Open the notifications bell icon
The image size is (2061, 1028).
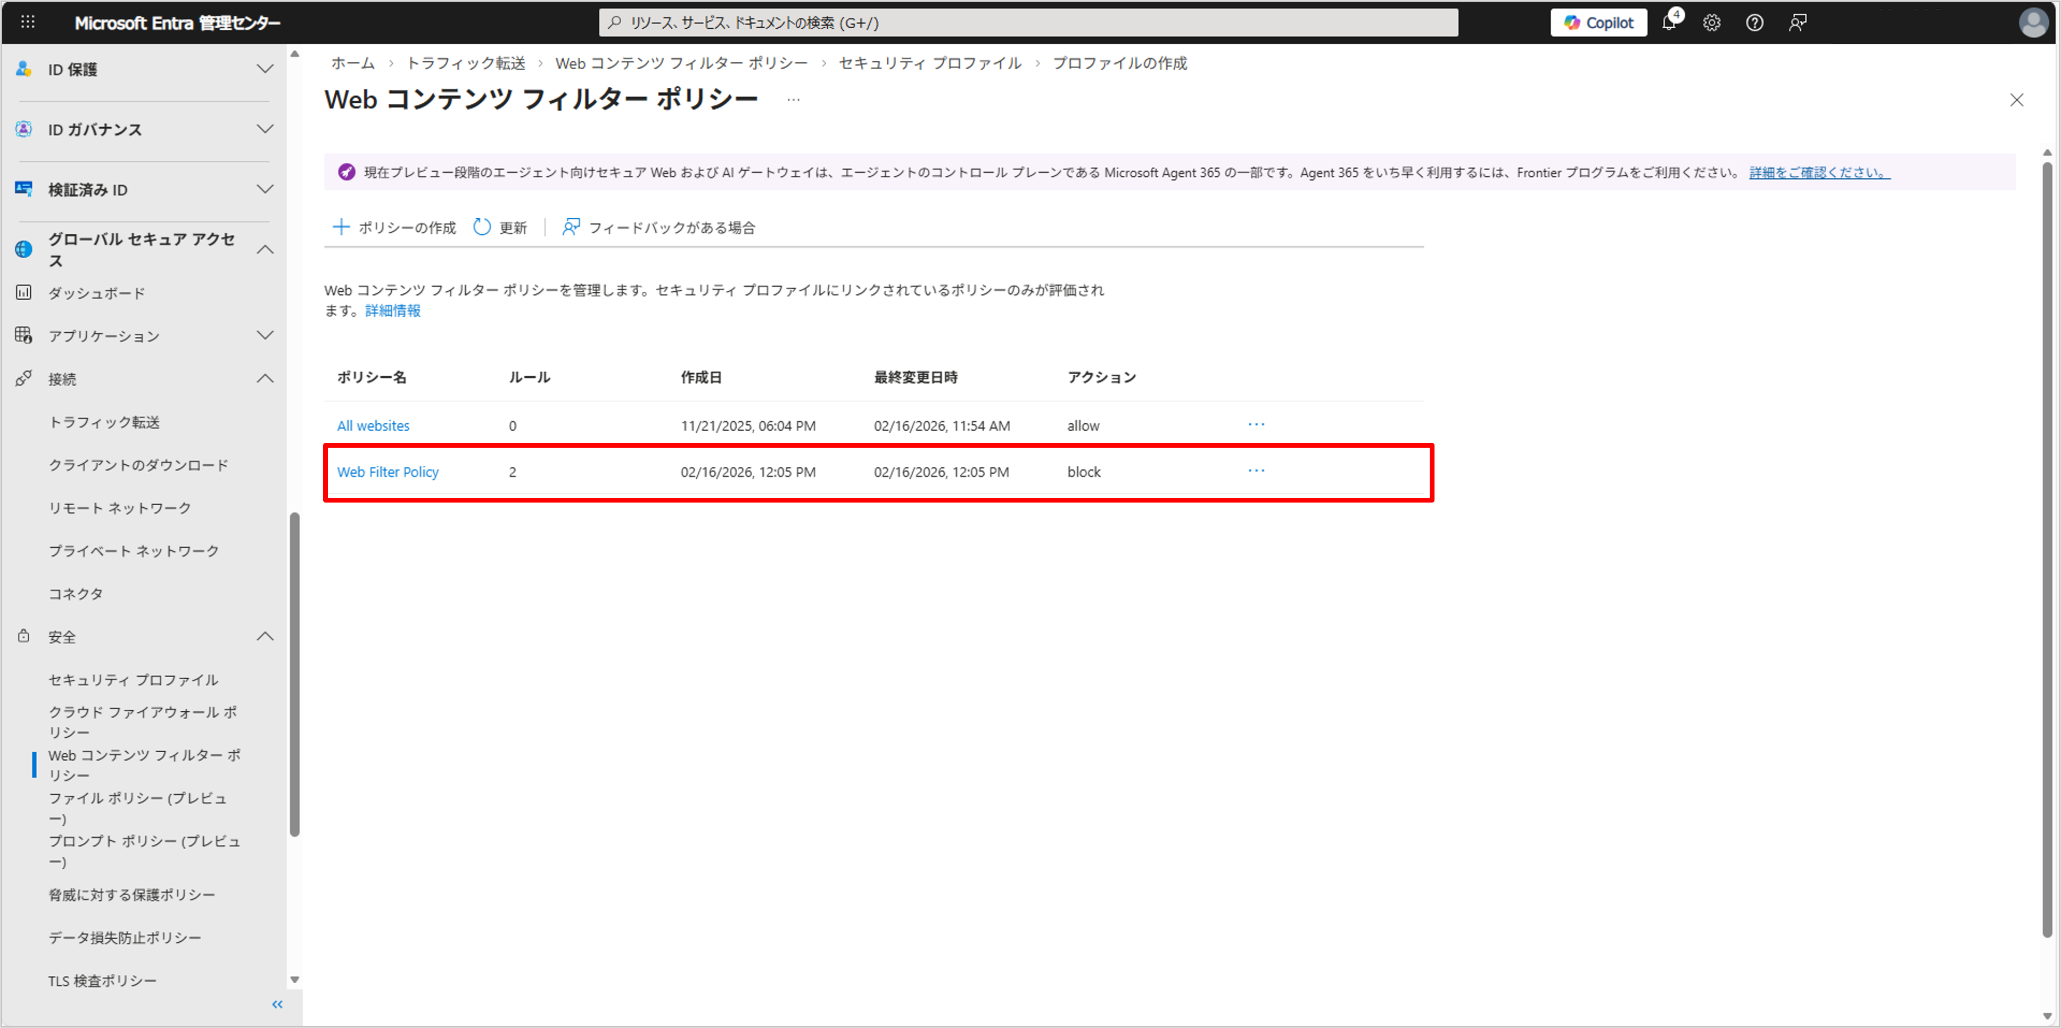[1668, 22]
